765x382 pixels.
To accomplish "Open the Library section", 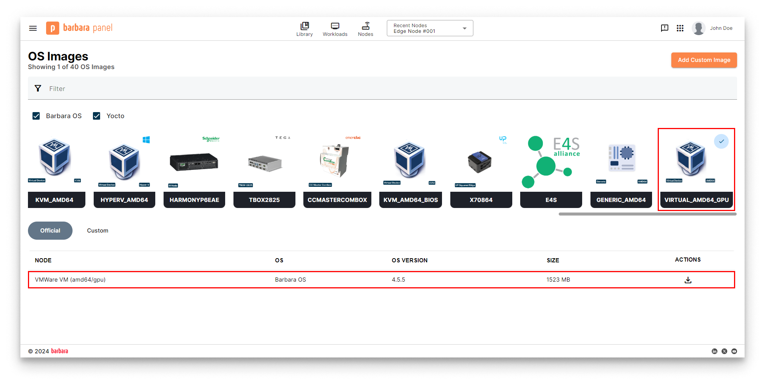I will pyautogui.click(x=304, y=29).
